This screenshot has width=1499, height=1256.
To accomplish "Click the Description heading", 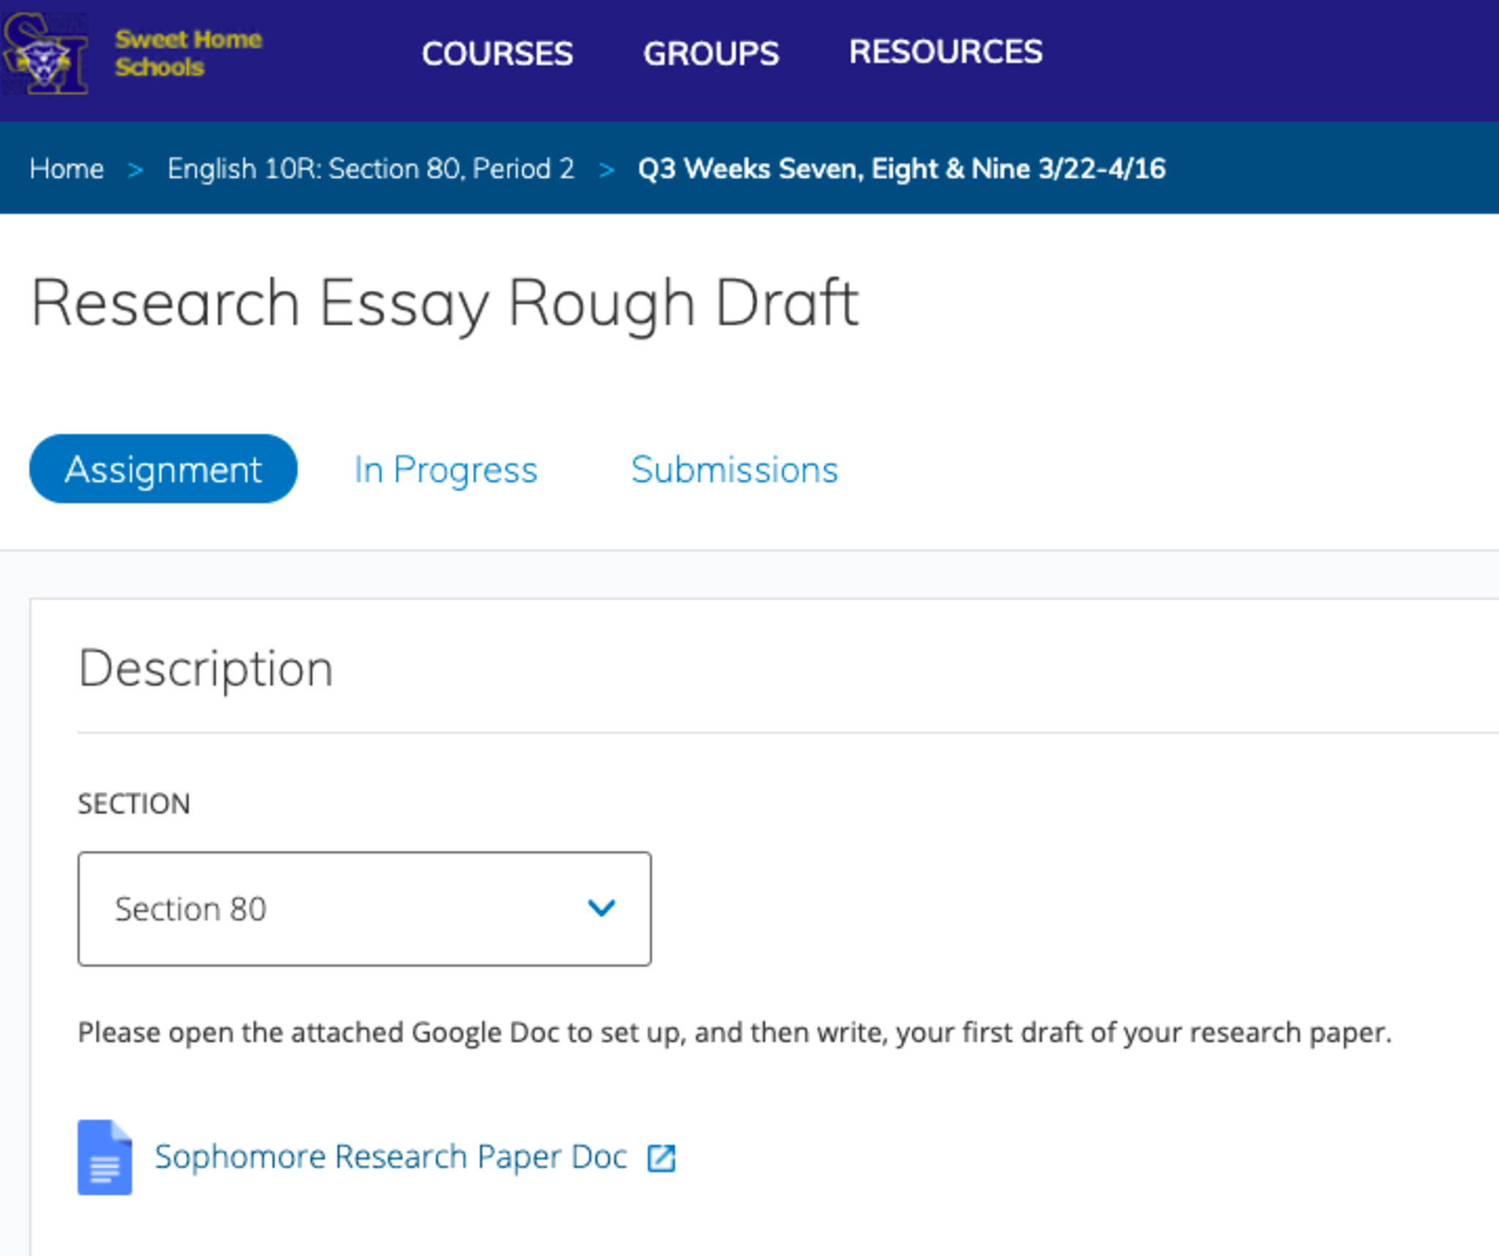I will pos(206,669).
